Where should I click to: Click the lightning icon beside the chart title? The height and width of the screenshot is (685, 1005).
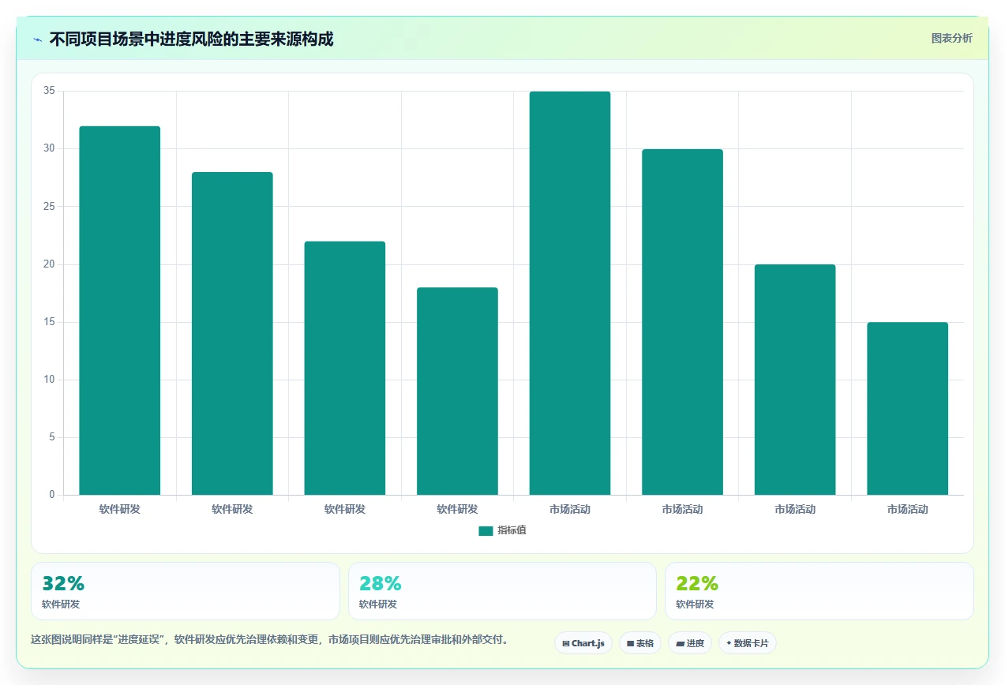coord(38,39)
